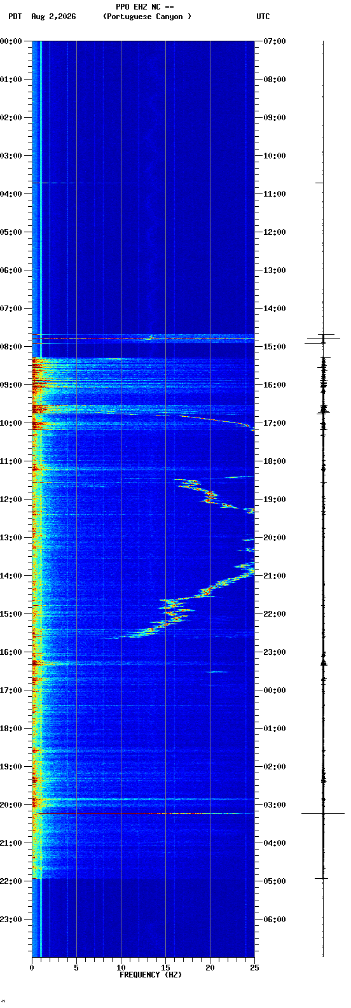Select the UTC axis "02:00" time label

click(x=274, y=767)
